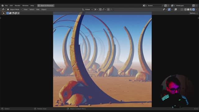Viewport: 199px width, 112px height.
Task: Click the Delete Scene icon
Action: pos(168,6)
